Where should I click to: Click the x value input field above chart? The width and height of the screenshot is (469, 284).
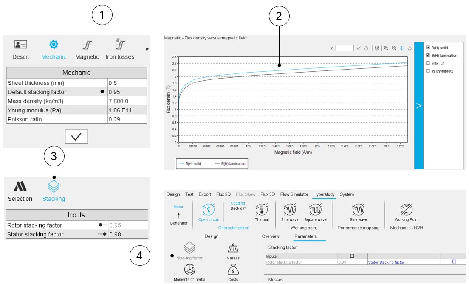(x=344, y=48)
